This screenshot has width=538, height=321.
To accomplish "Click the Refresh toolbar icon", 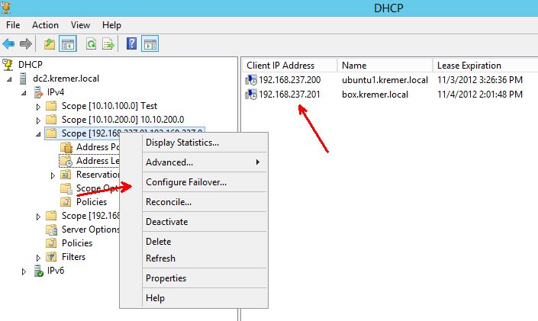I will click(x=92, y=44).
